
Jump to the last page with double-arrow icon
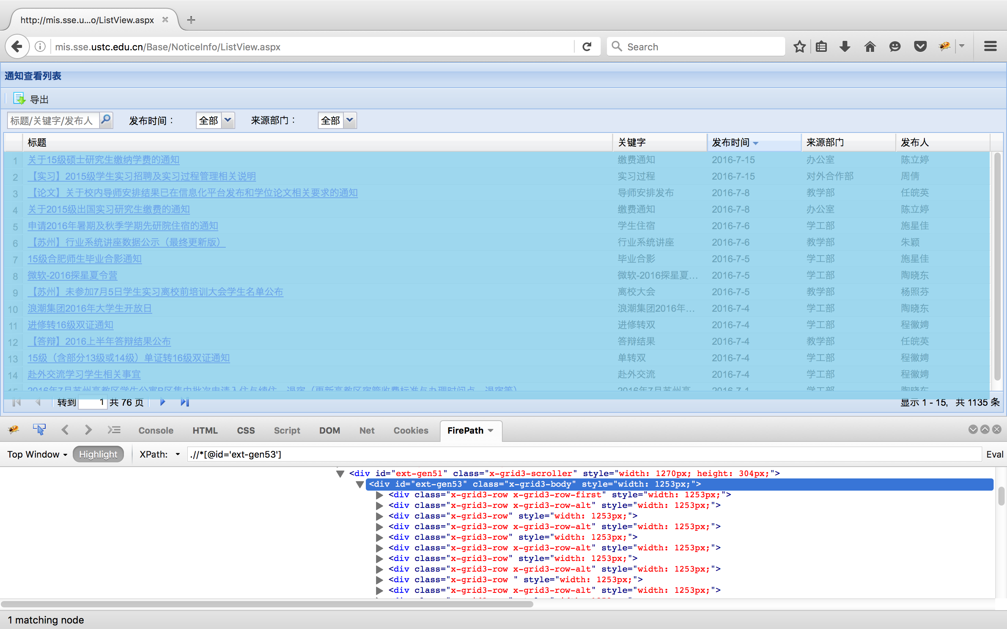(x=185, y=402)
